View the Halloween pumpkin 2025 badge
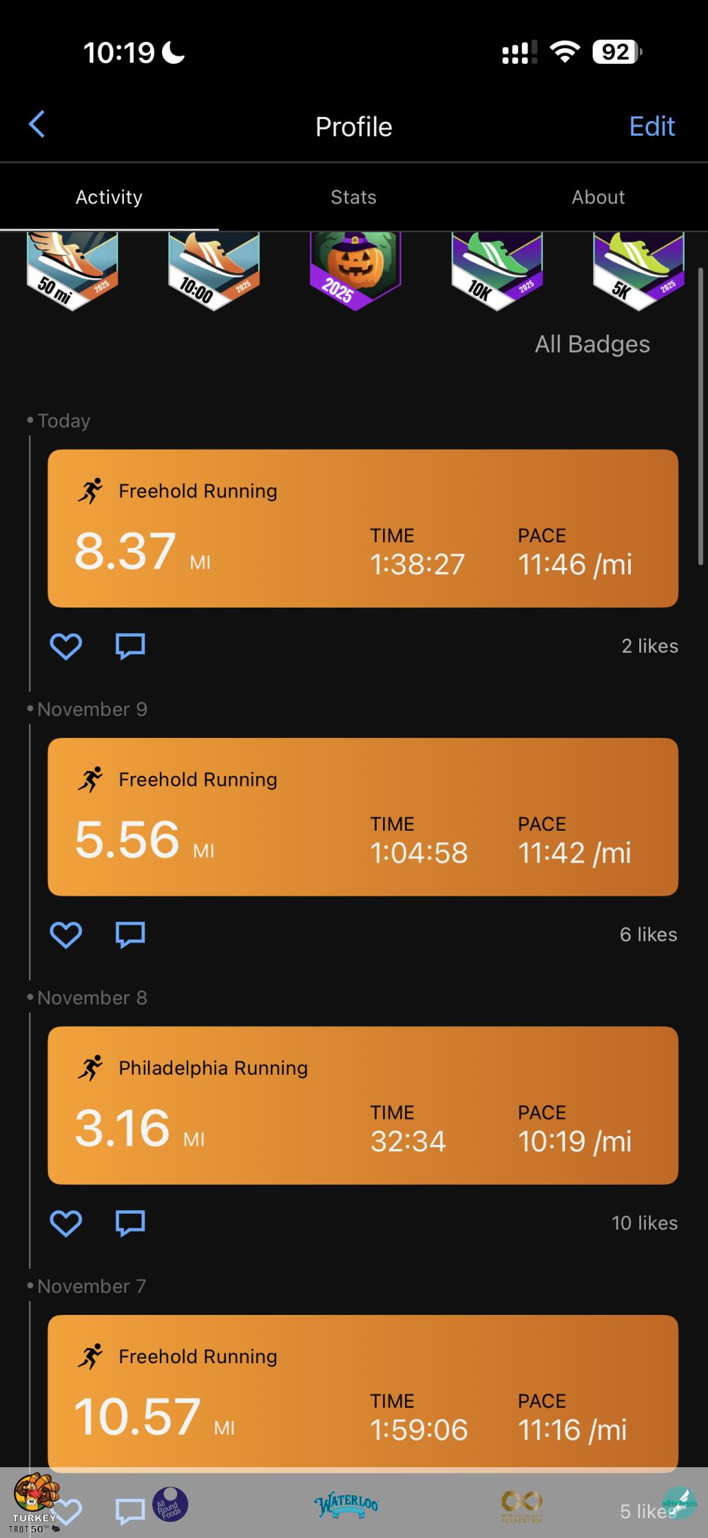Viewport: 708px width, 1538px height. click(355, 270)
